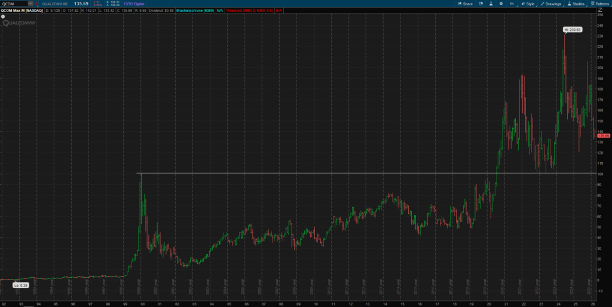The width and height of the screenshot is (612, 307).
Task: Open the Patterns menu
Action: pyautogui.click(x=599, y=4)
